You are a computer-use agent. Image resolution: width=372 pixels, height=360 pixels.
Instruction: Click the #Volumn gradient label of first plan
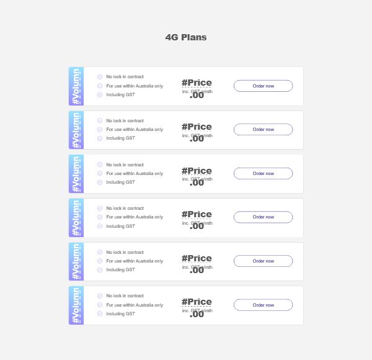point(76,86)
